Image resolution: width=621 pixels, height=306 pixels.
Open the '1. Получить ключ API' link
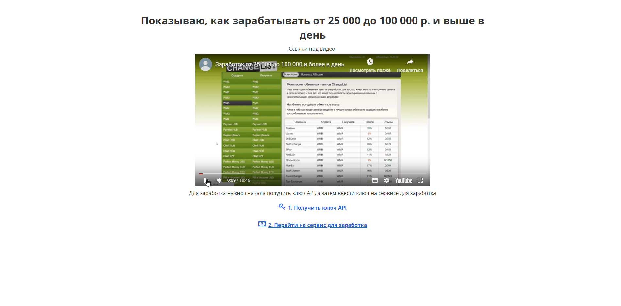(x=317, y=208)
